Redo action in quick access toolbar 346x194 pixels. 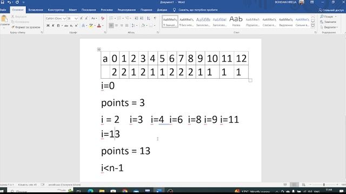point(17,2)
